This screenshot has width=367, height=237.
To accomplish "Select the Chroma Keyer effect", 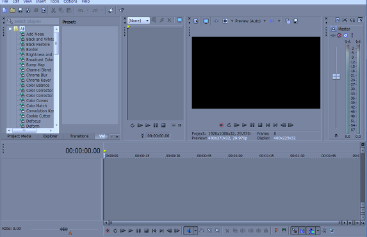I will (x=38, y=80).
